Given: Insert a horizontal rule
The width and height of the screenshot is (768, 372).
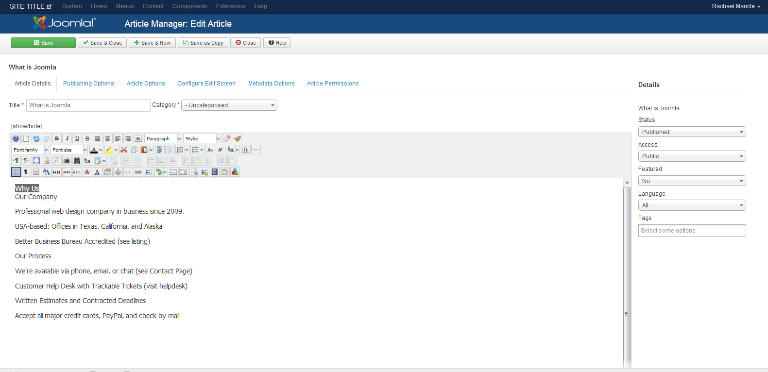Looking at the screenshot, I should (256, 150).
